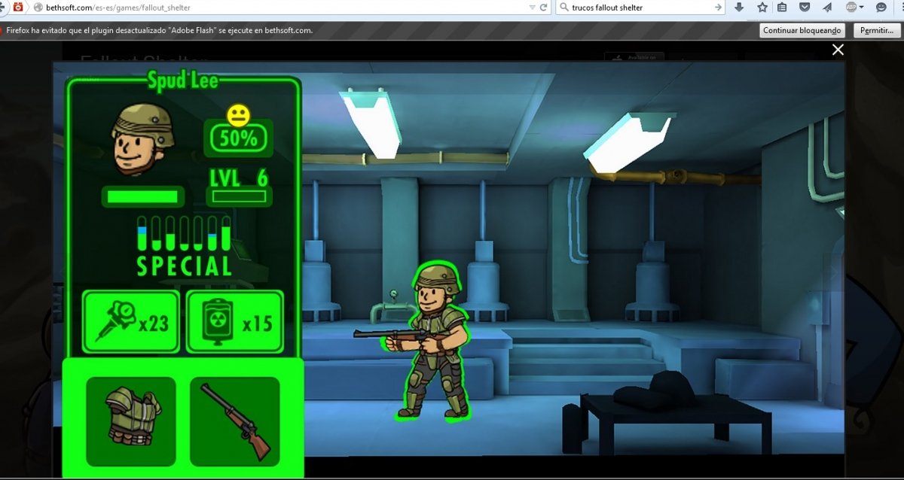Select the rifle weapon slot

click(x=235, y=421)
